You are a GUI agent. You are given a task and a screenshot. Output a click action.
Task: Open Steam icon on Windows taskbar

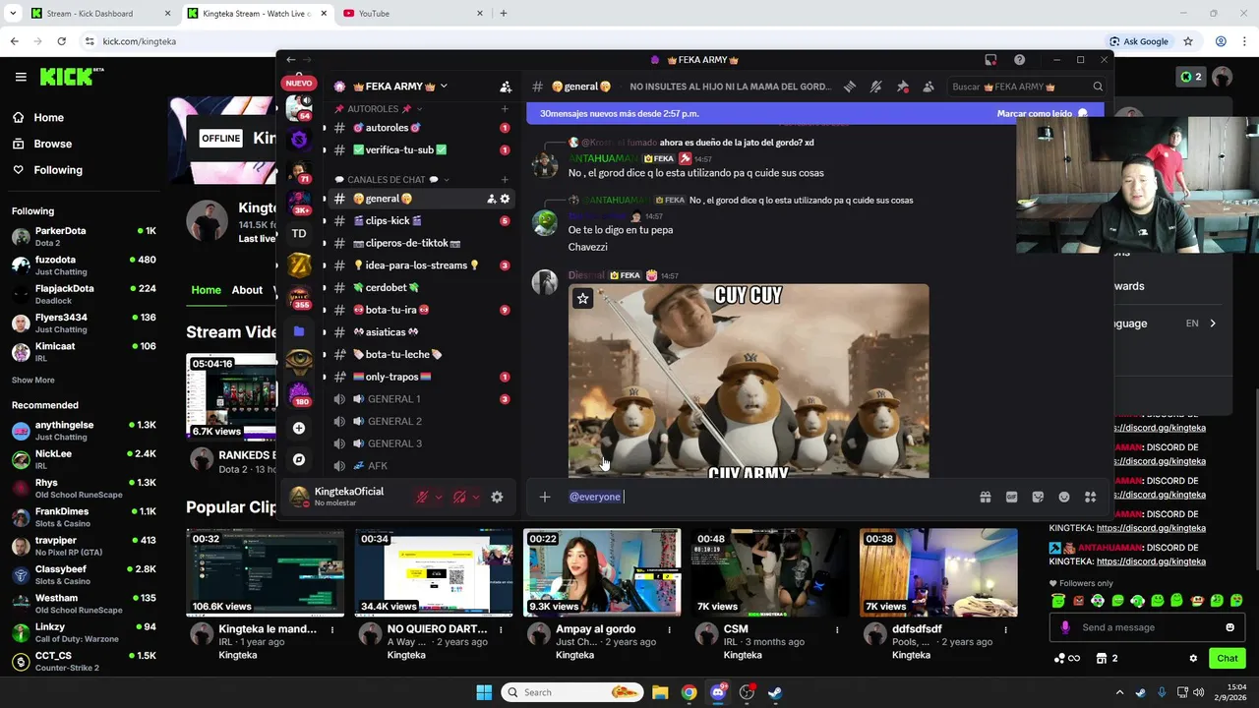776,692
